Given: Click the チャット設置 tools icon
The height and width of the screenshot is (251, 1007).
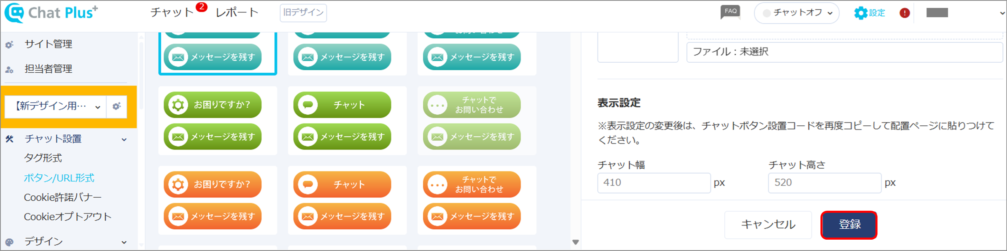Looking at the screenshot, I should coord(10,139).
